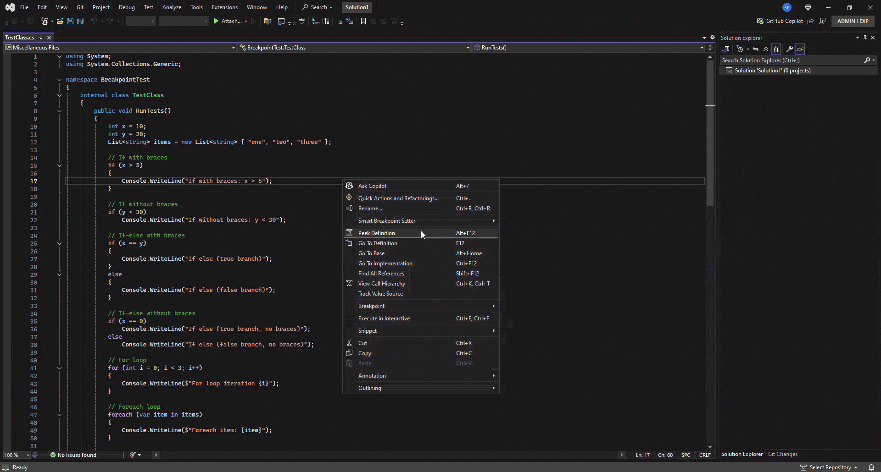Click the Save icon in toolbar
This screenshot has width=881, height=472.
[x=70, y=21]
